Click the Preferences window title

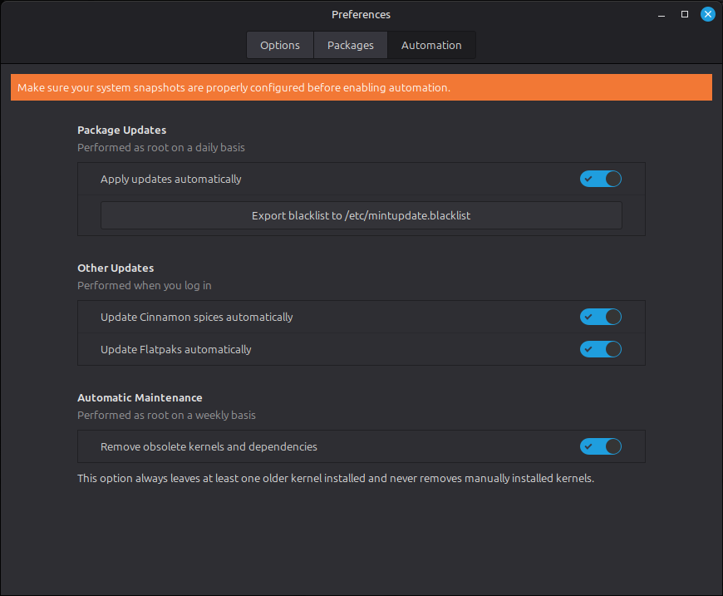[x=361, y=14]
